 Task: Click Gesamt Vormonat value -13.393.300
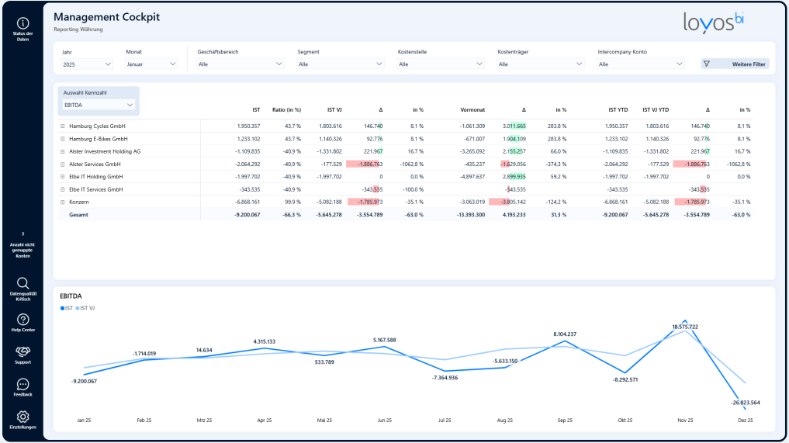point(470,214)
